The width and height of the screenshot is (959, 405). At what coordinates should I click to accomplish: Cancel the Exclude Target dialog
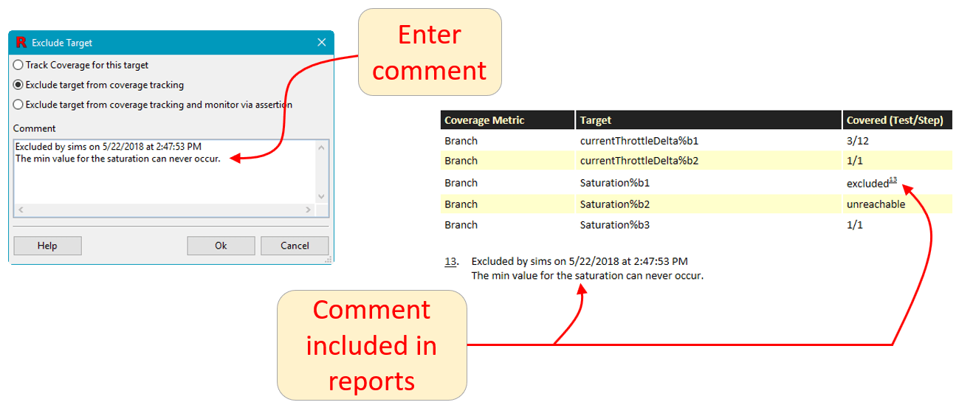[295, 246]
